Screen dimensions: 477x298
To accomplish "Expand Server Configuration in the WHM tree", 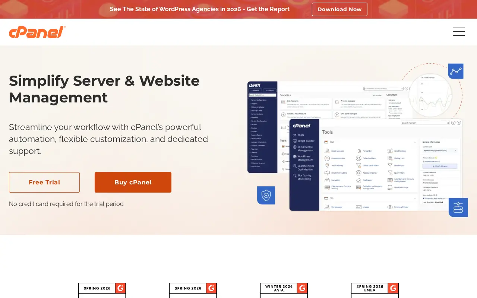I will (258, 100).
